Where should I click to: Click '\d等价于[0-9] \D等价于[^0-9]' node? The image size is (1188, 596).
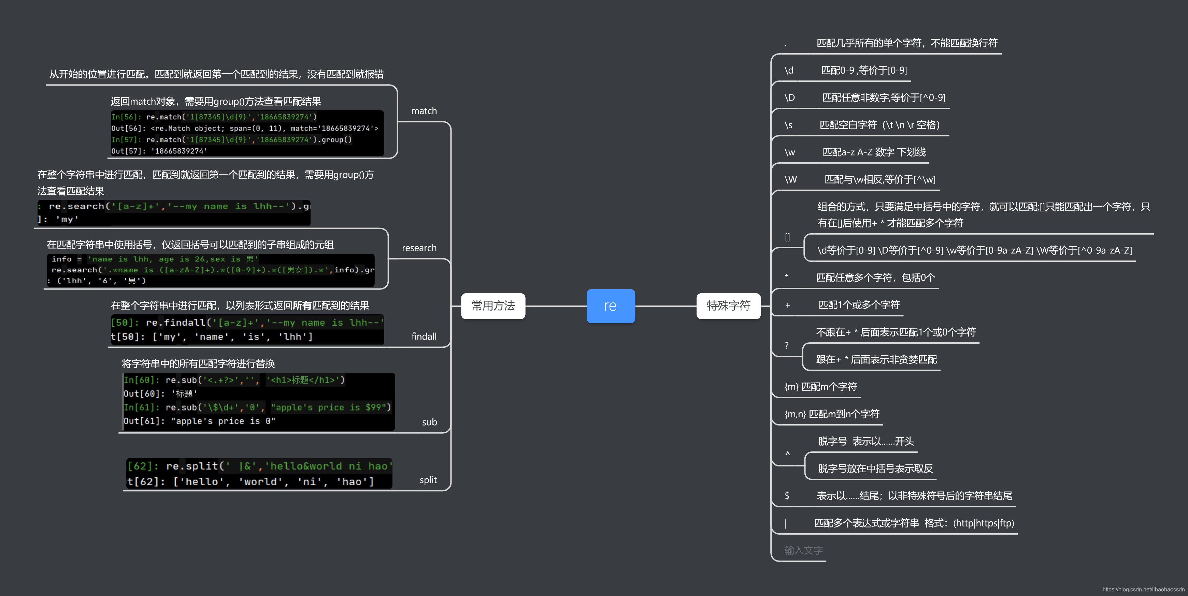click(974, 250)
